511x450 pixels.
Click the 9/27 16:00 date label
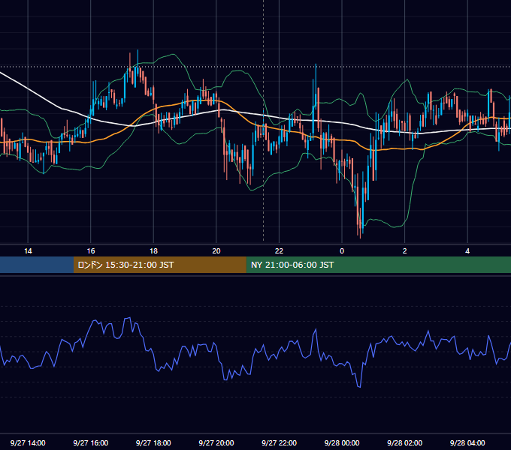tap(91, 442)
